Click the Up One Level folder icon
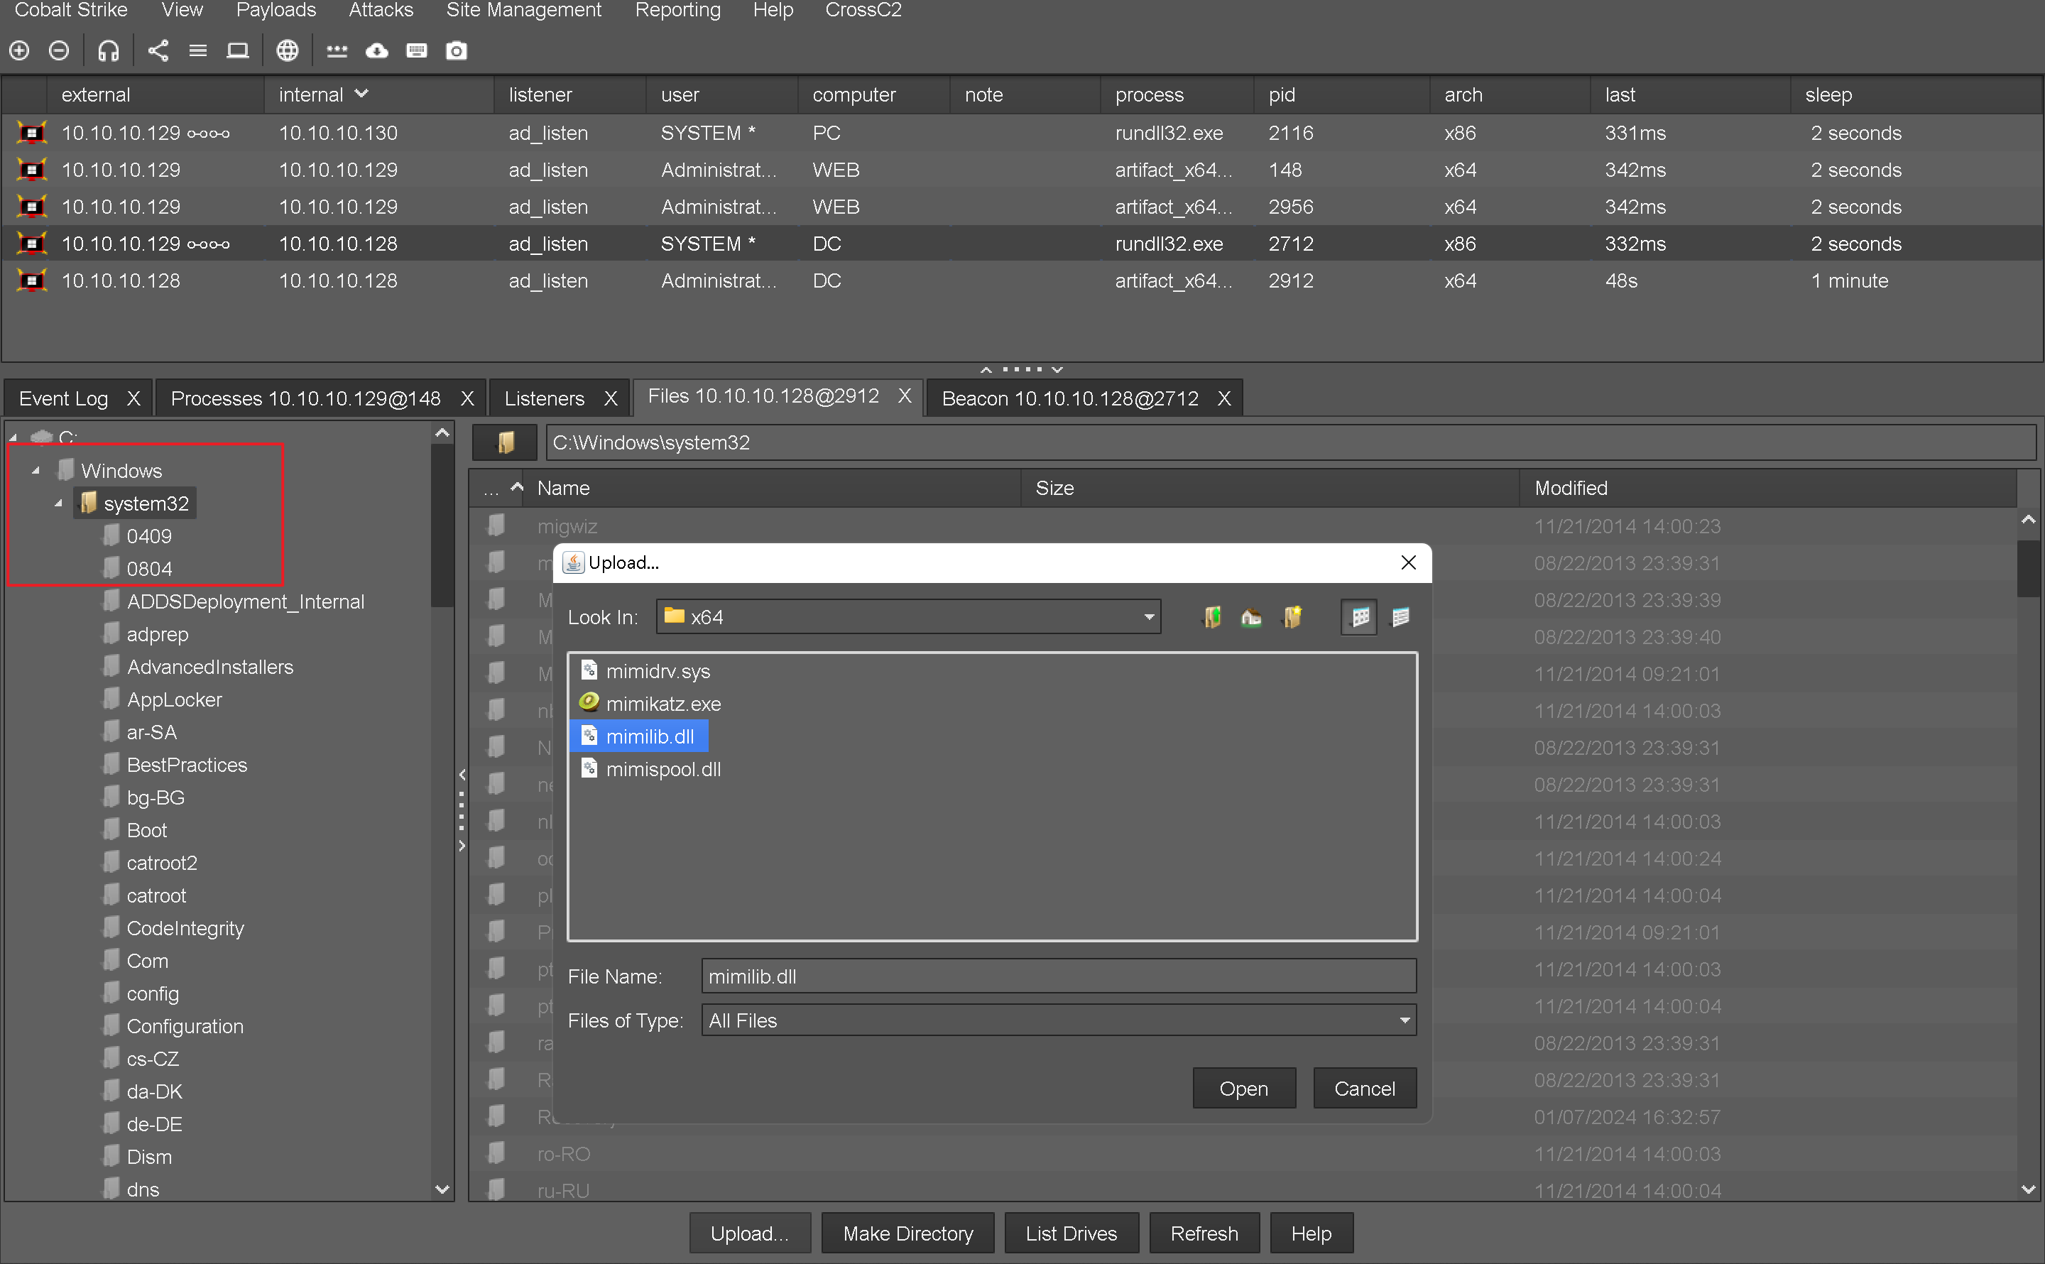Image resolution: width=2045 pixels, height=1264 pixels. (x=1212, y=617)
